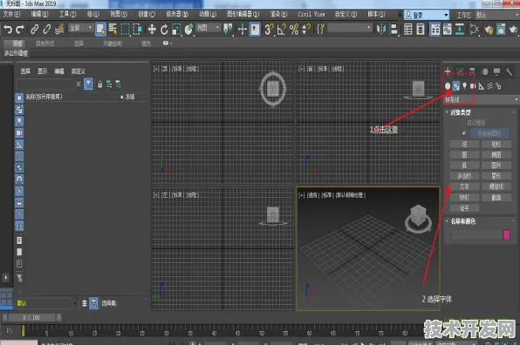The width and height of the screenshot is (520, 345).
Task: Click the Unlink Selection broken chain icon
Action: [x=47, y=30]
